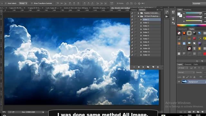The image size is (206, 116).
Task: Pick a color from the spectrum ramp
Action: (192, 25)
